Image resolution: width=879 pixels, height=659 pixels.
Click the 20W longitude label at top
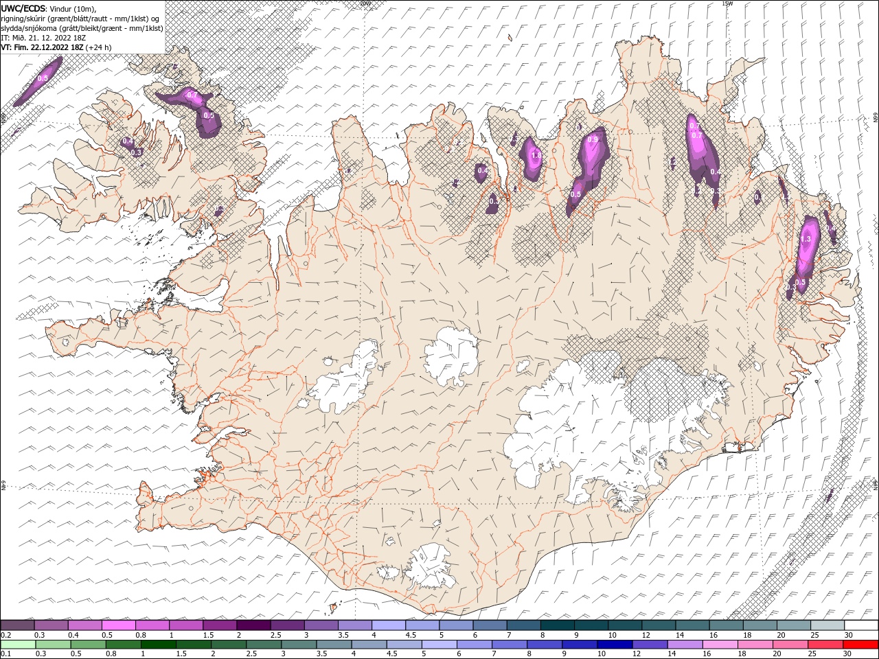tap(365, 3)
